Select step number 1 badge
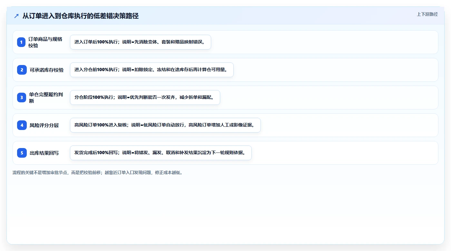The image size is (451, 251). (x=22, y=42)
